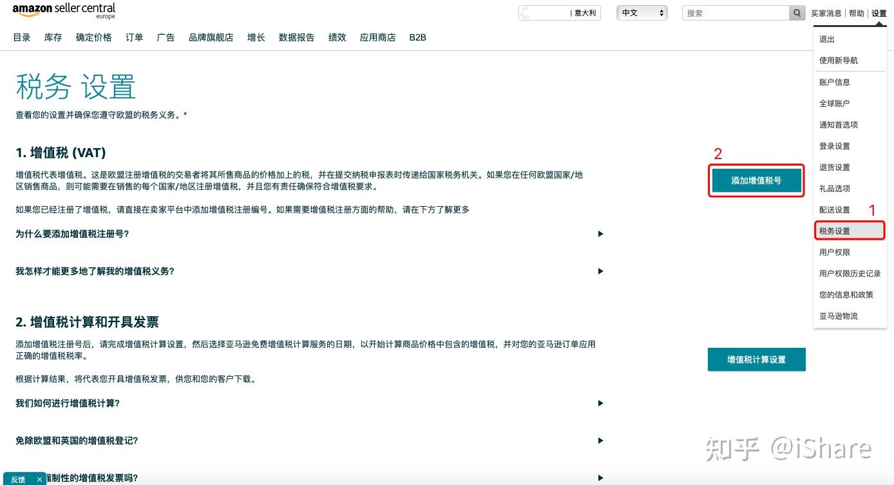
Task: Open the 中文 language dropdown
Action: 642,12
